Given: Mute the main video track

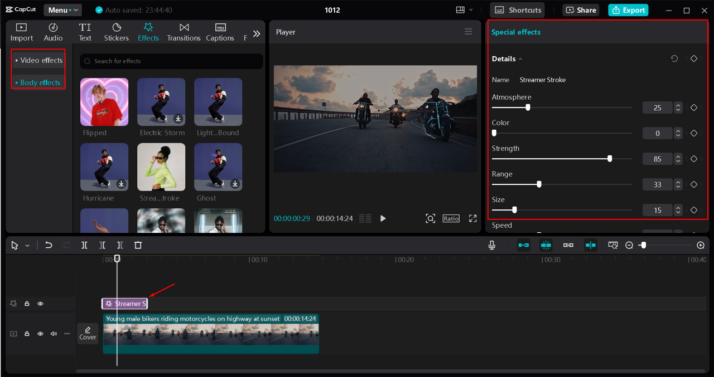Looking at the screenshot, I should [x=54, y=334].
